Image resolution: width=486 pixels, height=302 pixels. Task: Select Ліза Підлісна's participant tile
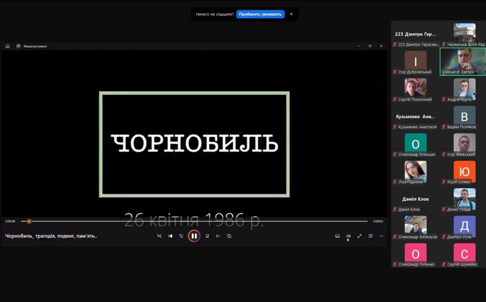pos(415,171)
